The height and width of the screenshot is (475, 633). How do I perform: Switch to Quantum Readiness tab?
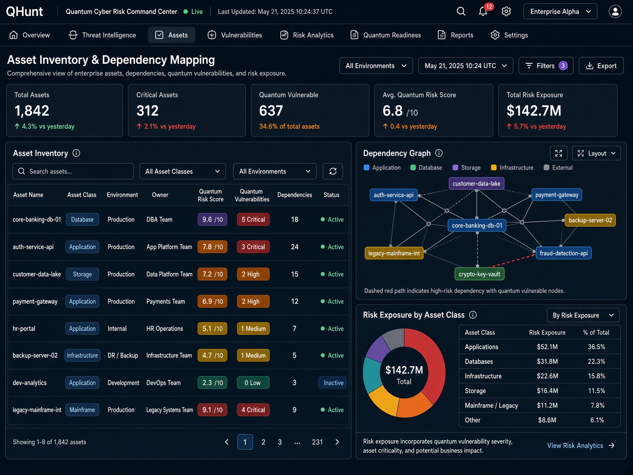tap(386, 35)
